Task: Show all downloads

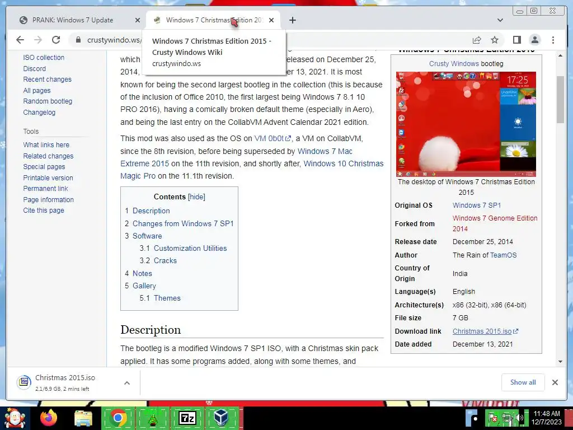Action: tap(523, 382)
